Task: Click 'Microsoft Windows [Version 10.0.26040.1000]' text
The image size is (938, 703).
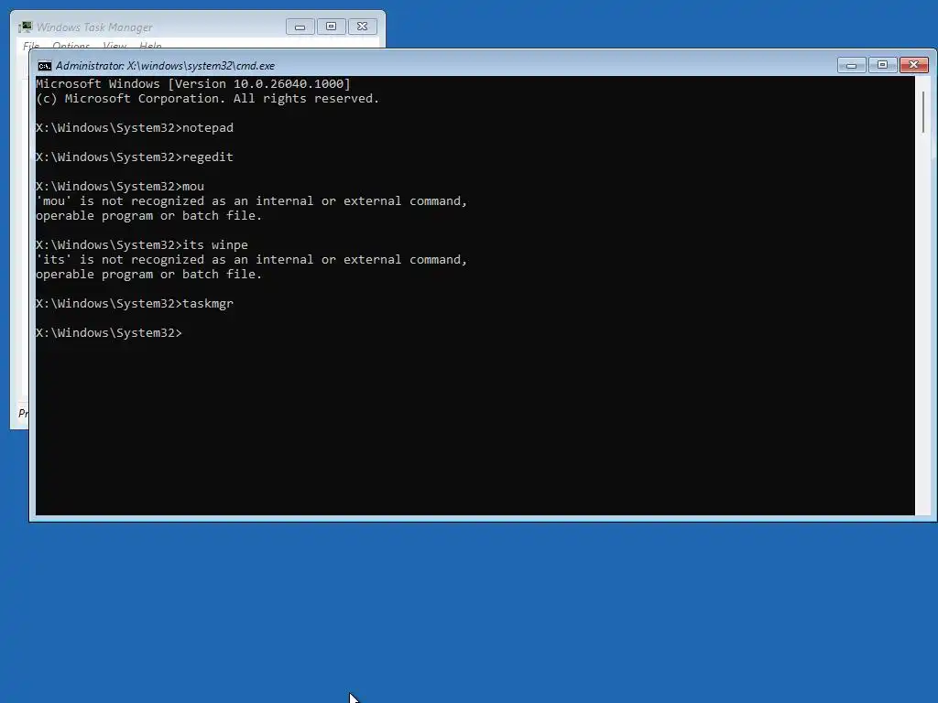Action: pos(193,83)
